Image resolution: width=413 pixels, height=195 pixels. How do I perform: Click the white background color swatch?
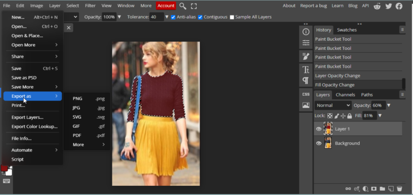9,172
